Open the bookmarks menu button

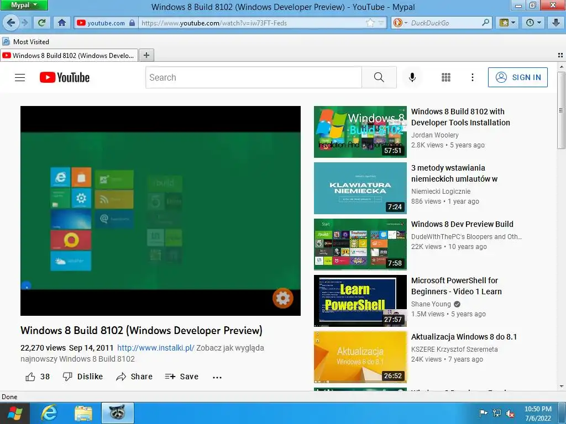[507, 23]
